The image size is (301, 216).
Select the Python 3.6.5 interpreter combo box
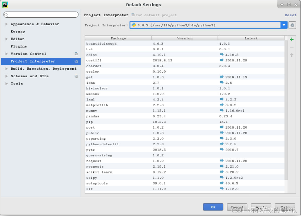(x=208, y=25)
